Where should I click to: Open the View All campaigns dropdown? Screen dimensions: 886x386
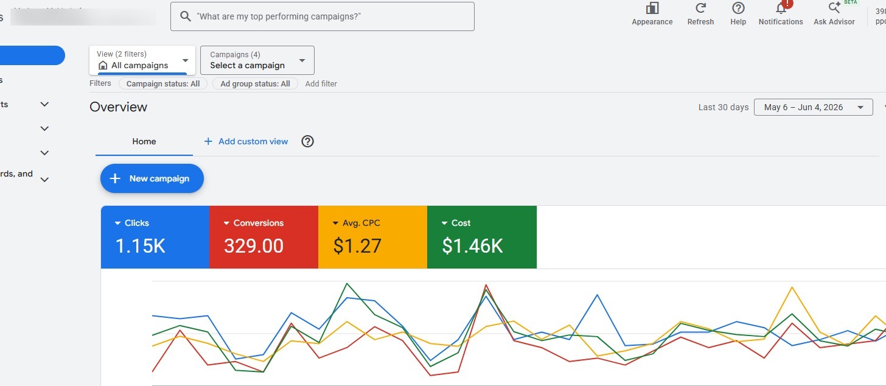point(142,60)
